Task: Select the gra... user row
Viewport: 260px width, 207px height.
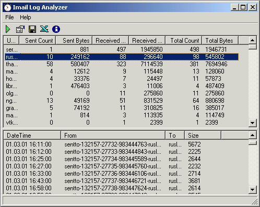Action: pos(122,108)
